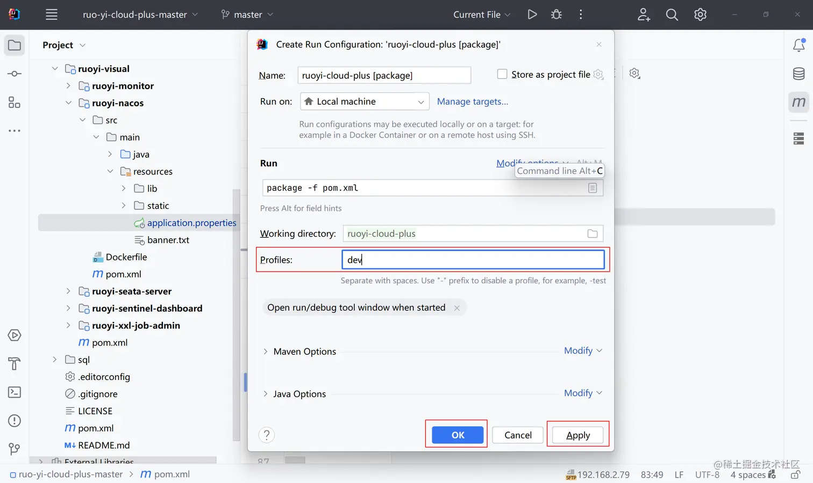Open the Terminal tool window
The width and height of the screenshot is (813, 483).
[x=15, y=392]
